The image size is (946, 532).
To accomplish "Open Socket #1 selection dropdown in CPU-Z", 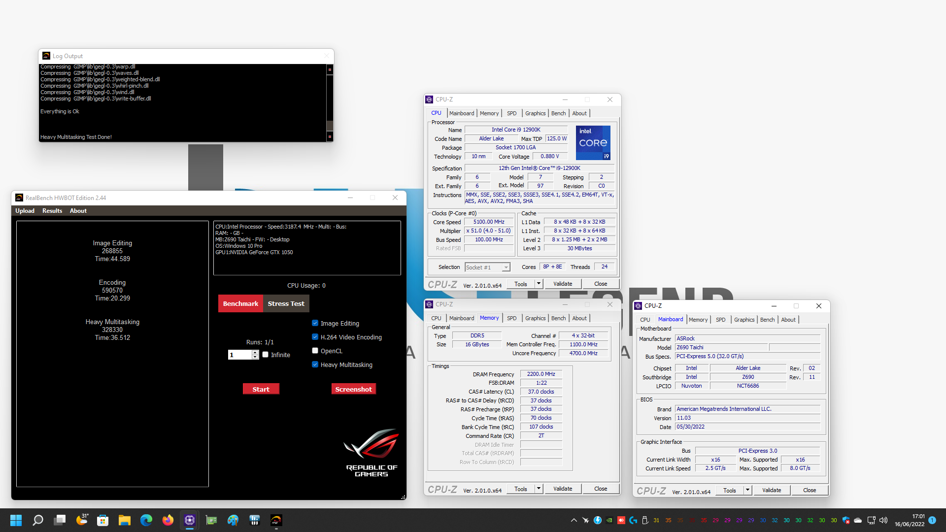I will (x=487, y=267).
